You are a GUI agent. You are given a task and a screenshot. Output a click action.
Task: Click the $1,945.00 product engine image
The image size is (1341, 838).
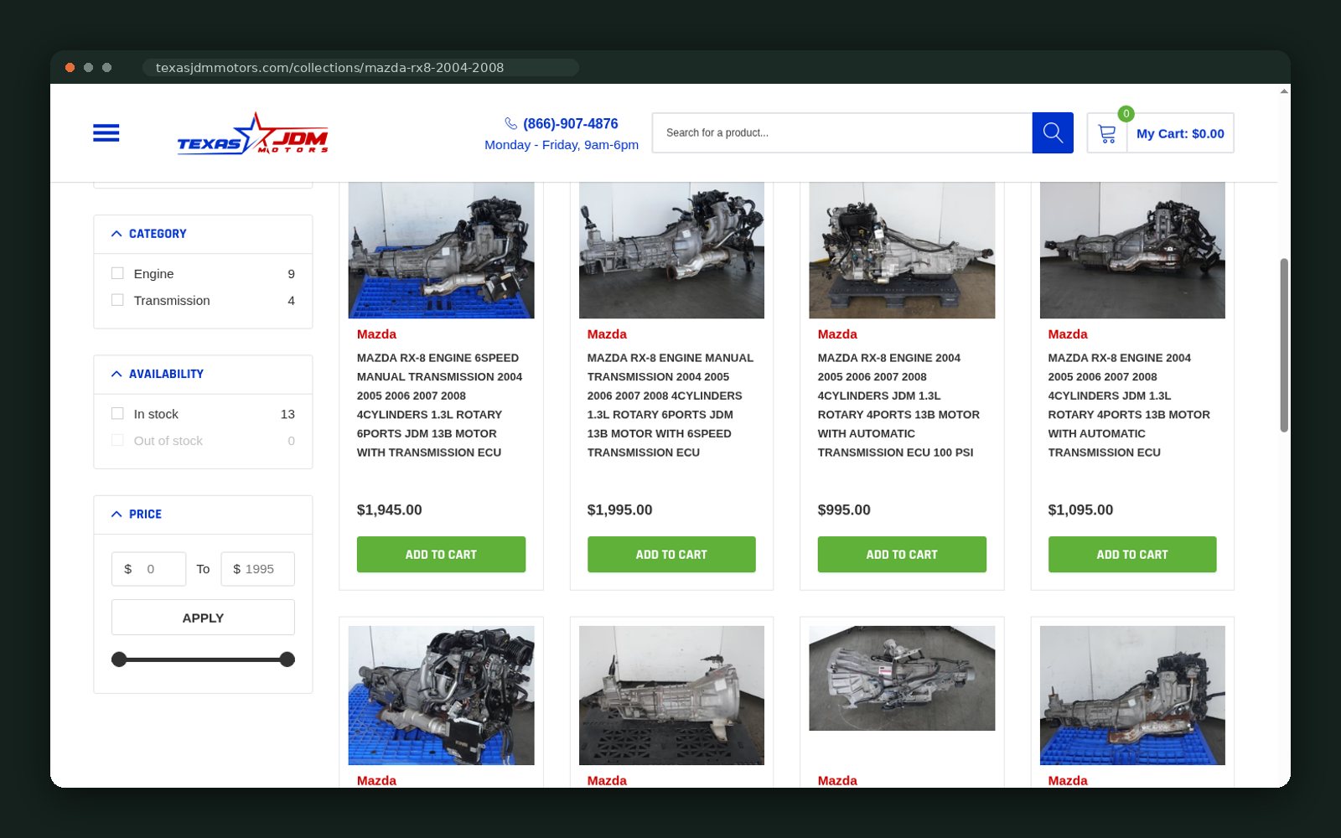441,251
